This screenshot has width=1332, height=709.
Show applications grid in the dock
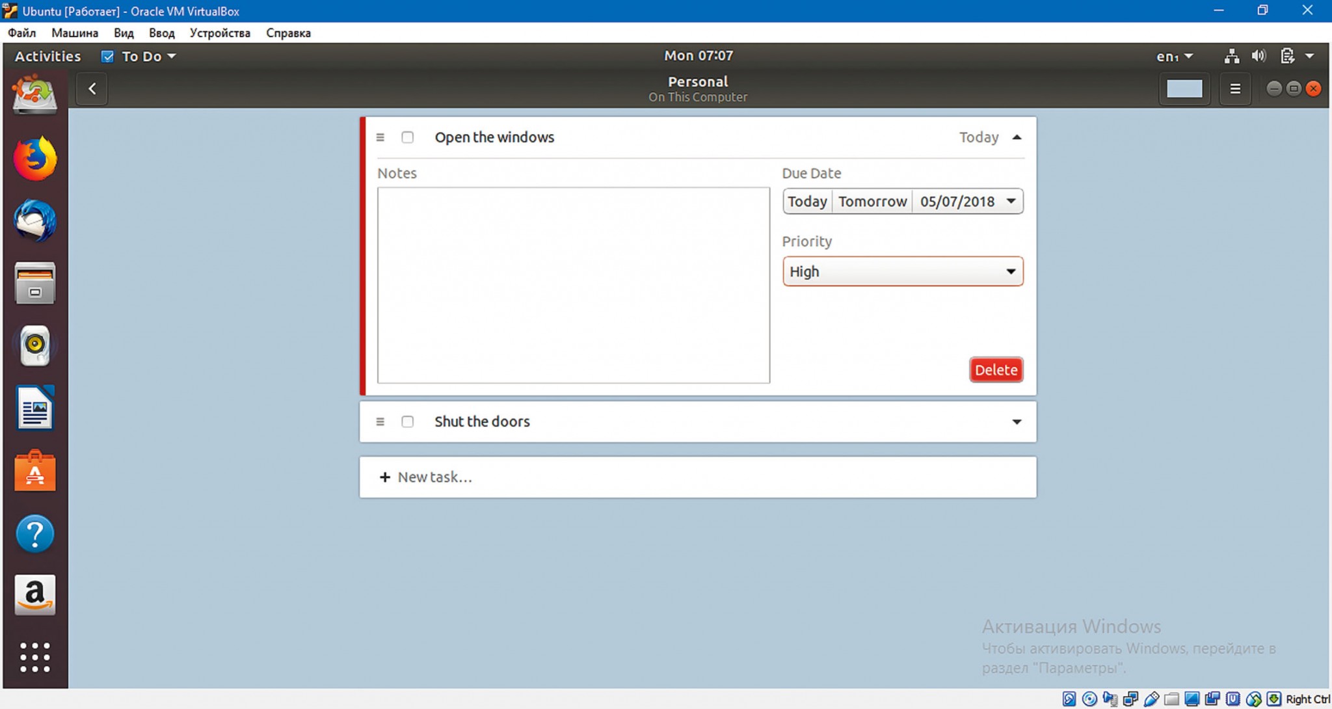35,657
